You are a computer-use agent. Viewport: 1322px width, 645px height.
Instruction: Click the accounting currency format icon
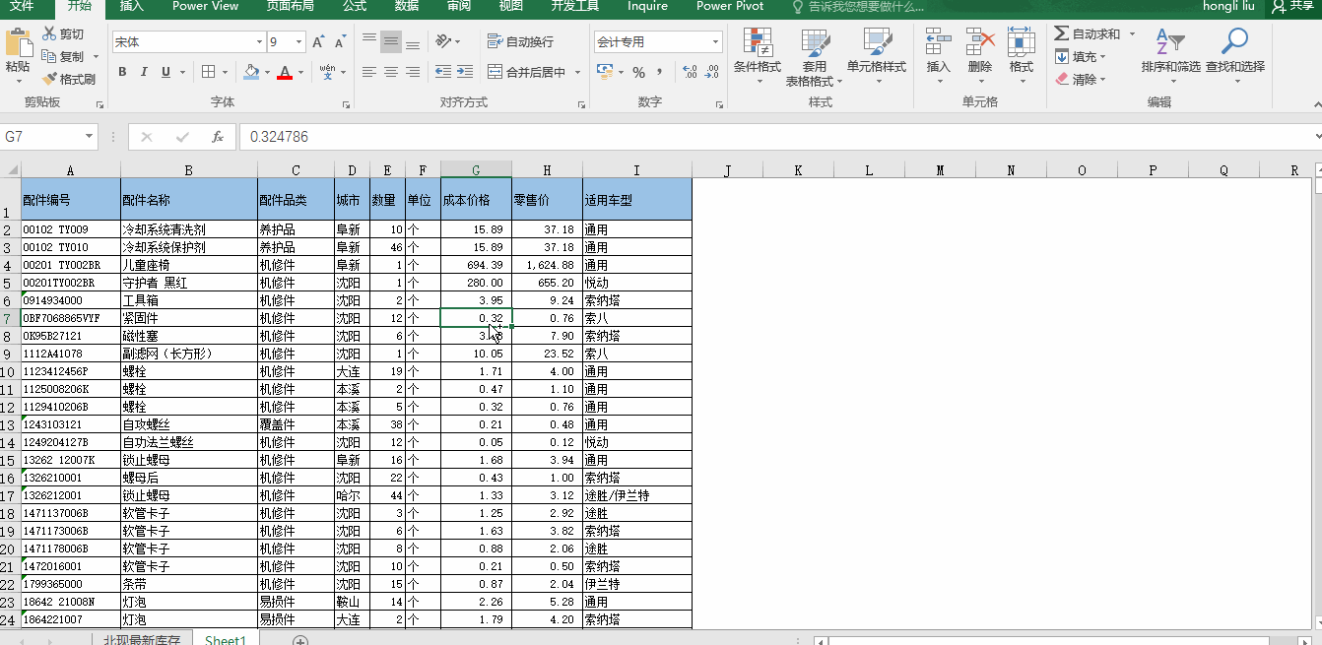604,72
